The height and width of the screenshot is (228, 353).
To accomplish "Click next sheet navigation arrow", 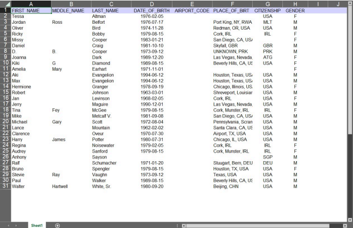I will tap(16, 225).
